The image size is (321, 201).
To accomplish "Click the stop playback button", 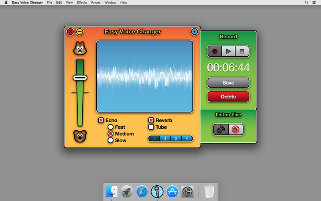I will tap(242, 51).
